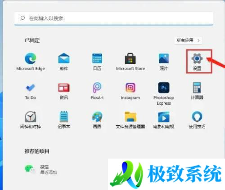Focus the 在此键入以搜索 search box
The image size is (225, 190).
pyautogui.click(x=114, y=18)
